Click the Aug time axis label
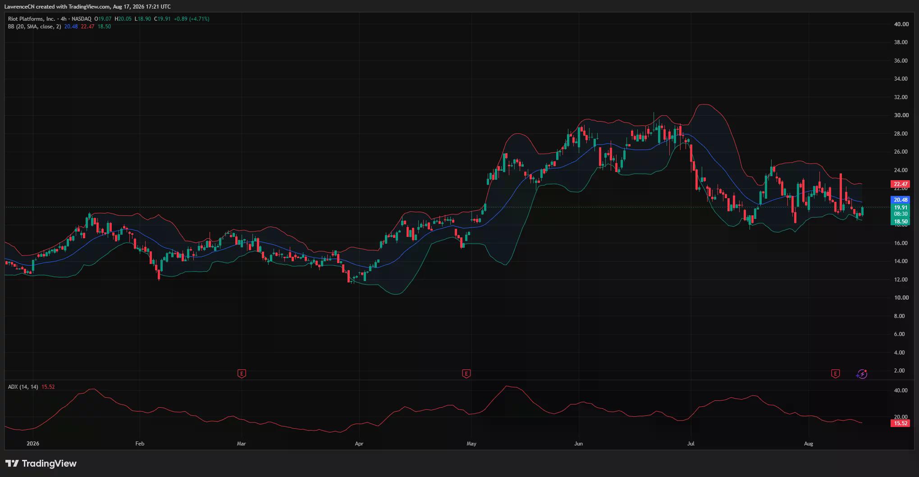Viewport: 919px width, 477px height. coord(809,444)
